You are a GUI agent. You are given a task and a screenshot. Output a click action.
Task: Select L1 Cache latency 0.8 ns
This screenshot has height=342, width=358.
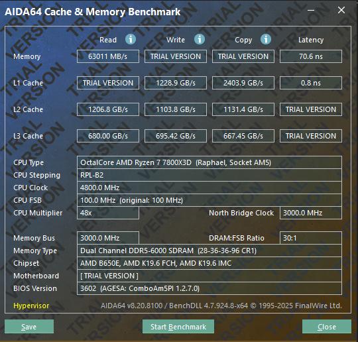click(x=311, y=83)
